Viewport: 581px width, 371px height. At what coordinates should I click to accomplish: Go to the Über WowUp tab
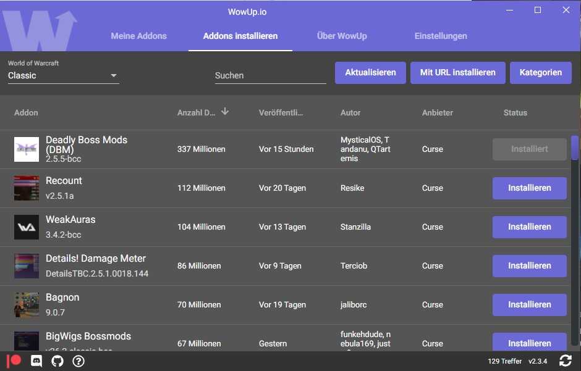pyautogui.click(x=342, y=36)
